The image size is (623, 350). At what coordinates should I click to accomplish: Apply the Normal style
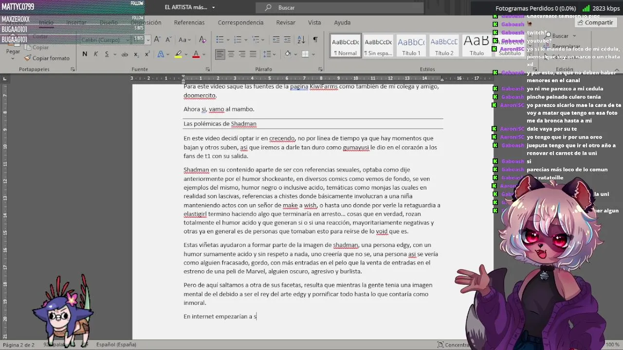click(346, 46)
